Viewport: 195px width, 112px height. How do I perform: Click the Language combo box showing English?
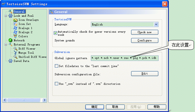[125, 24]
